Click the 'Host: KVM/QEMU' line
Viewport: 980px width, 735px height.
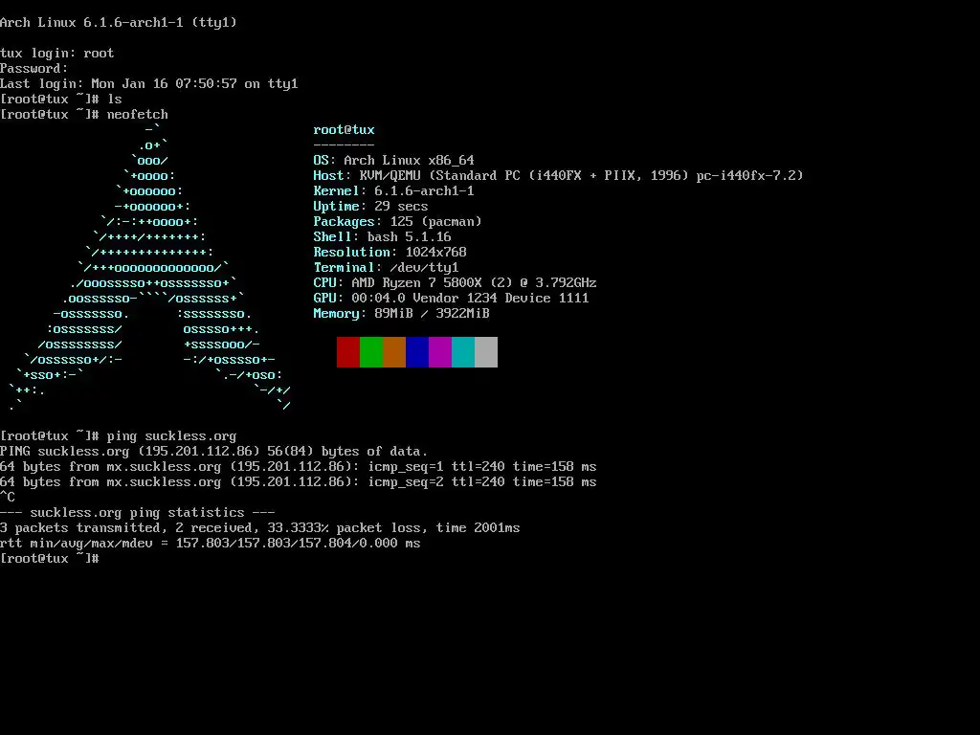coord(558,176)
